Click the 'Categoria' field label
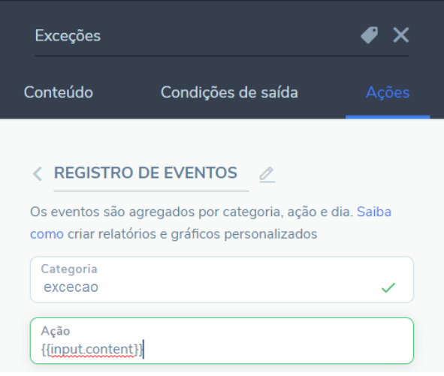 point(69,269)
